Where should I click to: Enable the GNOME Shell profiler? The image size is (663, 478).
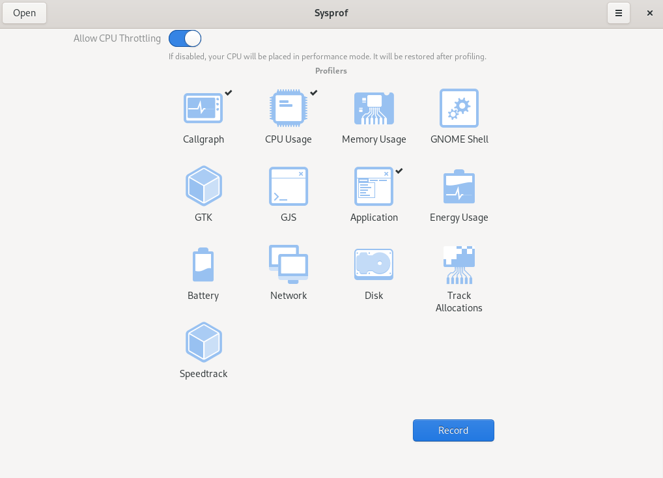coord(459,108)
